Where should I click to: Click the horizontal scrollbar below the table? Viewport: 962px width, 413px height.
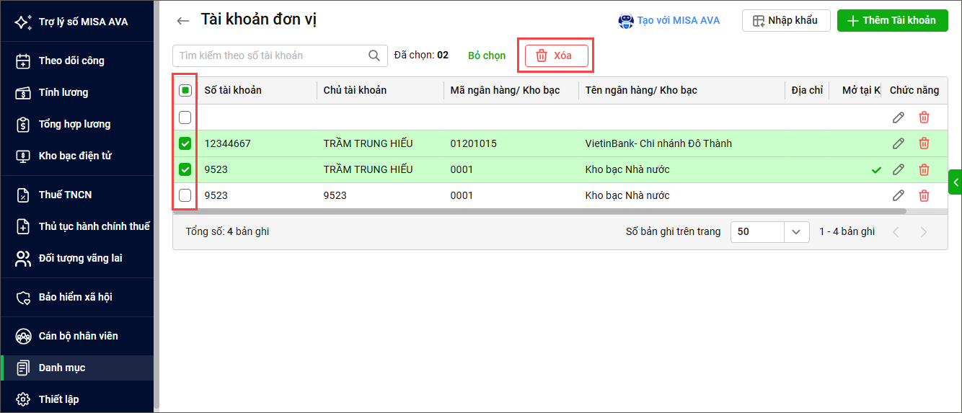(x=548, y=211)
